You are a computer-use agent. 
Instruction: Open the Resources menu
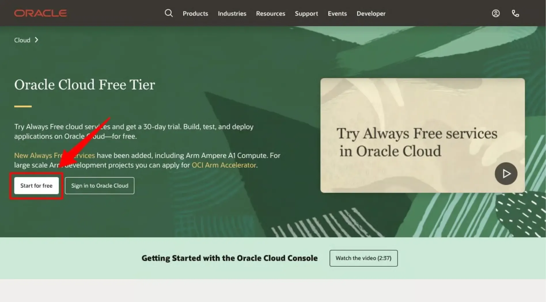tap(270, 14)
